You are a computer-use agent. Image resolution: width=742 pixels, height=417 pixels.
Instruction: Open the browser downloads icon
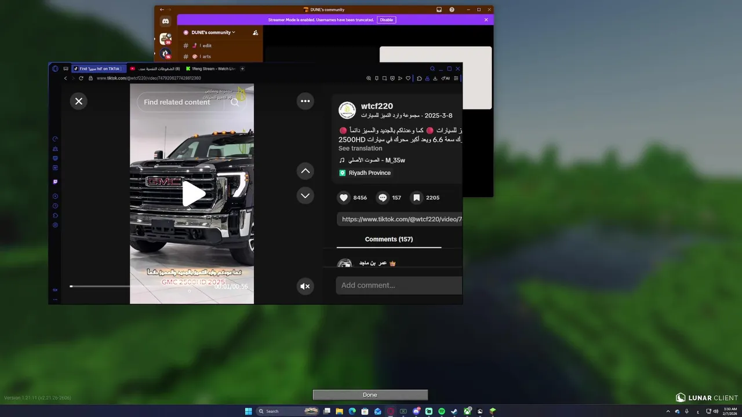pos(435,78)
